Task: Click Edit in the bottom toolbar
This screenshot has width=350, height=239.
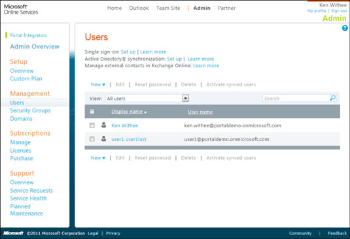Action: click(120, 158)
